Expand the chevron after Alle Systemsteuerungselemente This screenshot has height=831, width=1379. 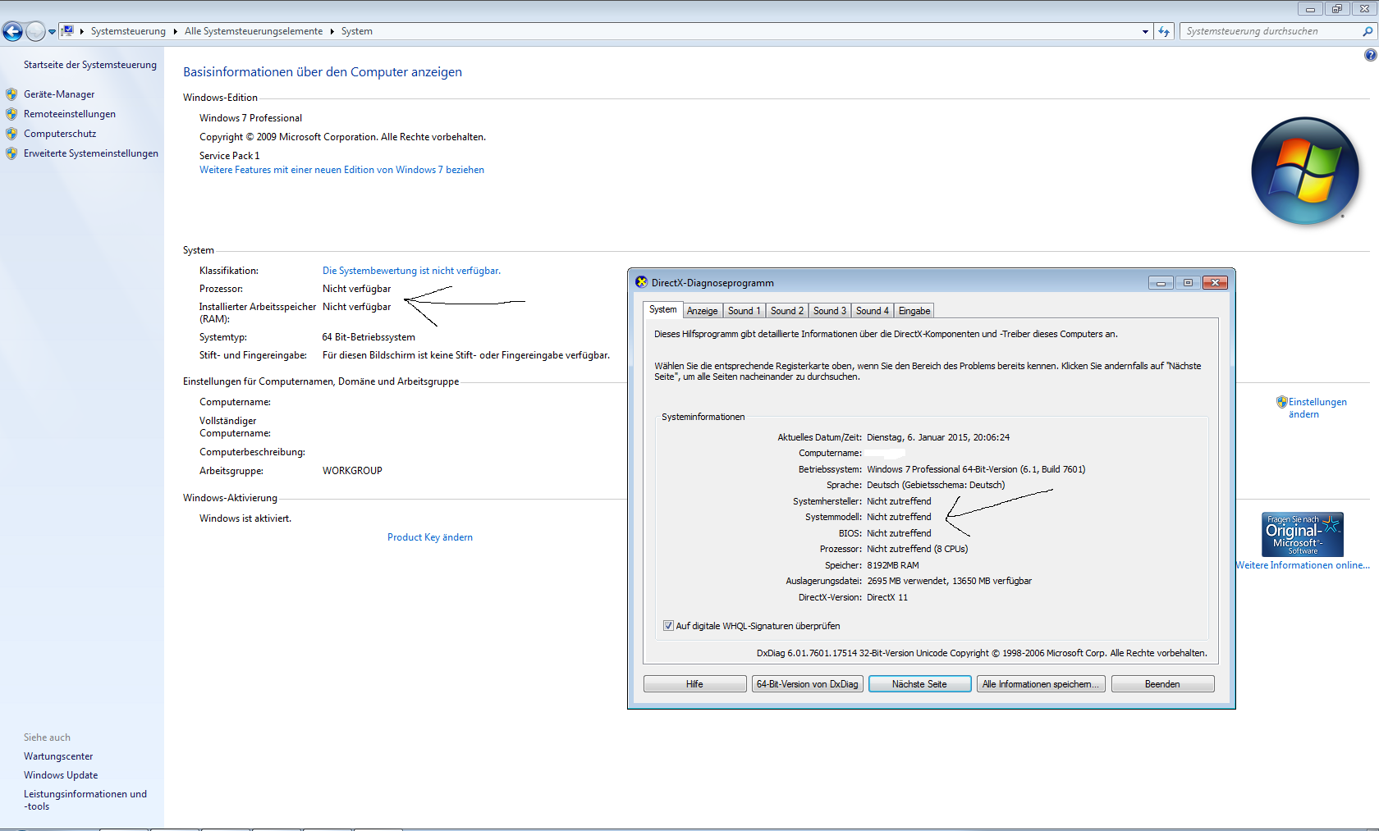click(x=332, y=31)
